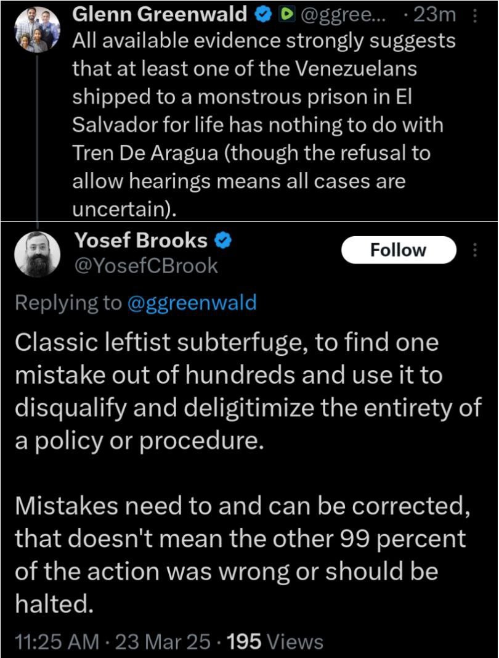This screenshot has width=499, height=658.
Task: Follow Yosef Brooks
Action: pos(399,250)
